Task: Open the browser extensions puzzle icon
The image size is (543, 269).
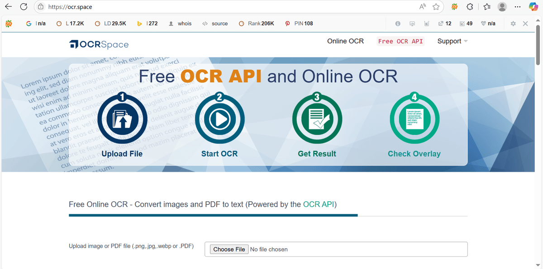Action: (x=470, y=7)
